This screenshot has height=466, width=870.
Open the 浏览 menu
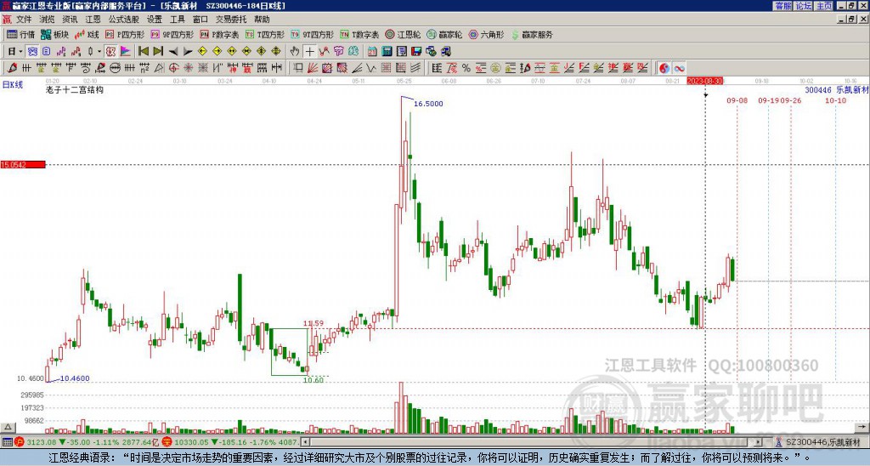pos(47,20)
